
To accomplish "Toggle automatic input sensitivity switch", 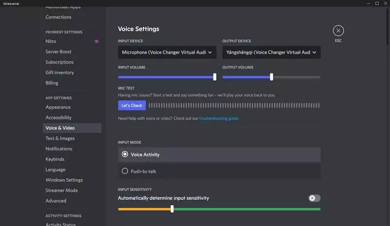I will pos(314,198).
